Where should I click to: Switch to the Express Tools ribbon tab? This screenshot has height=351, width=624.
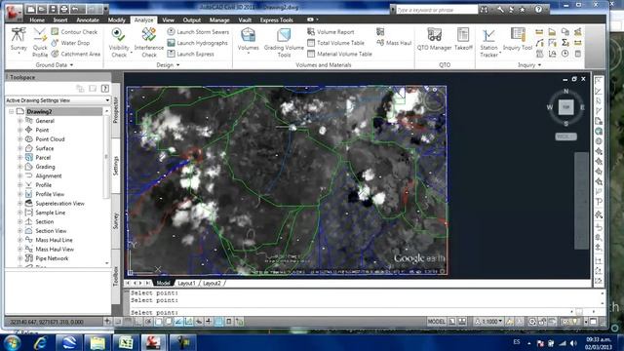point(277,19)
